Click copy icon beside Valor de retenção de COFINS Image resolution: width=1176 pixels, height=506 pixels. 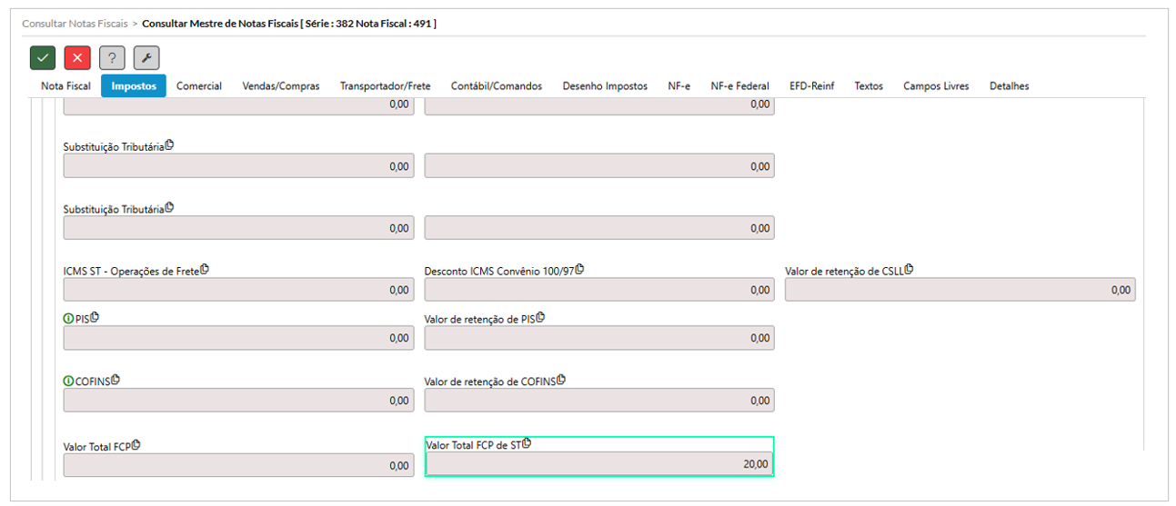(x=561, y=379)
